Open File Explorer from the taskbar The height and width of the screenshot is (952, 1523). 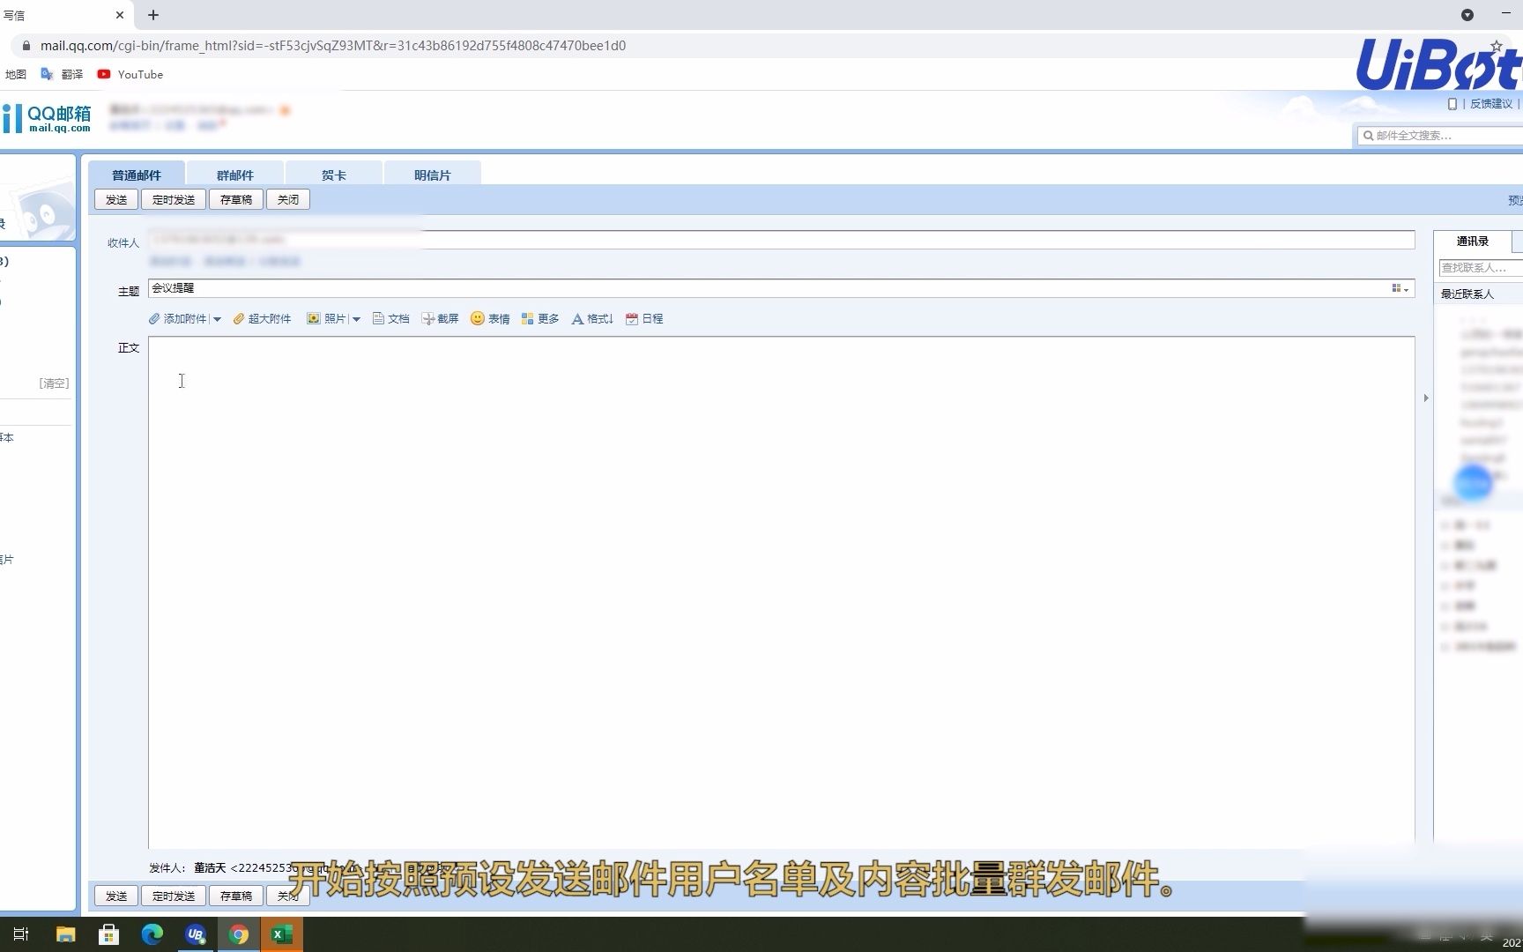66,934
